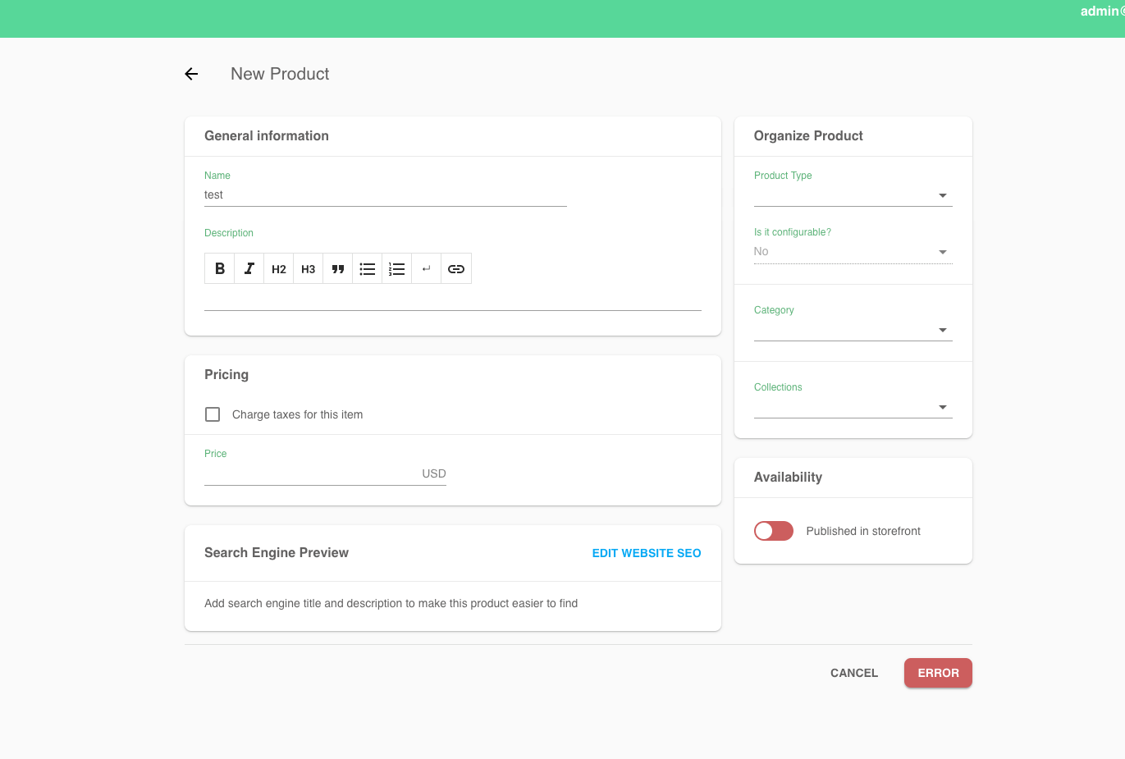Screen dimensions: 1125x759
Task: Create a bulleted list in the description
Action: coord(367,268)
